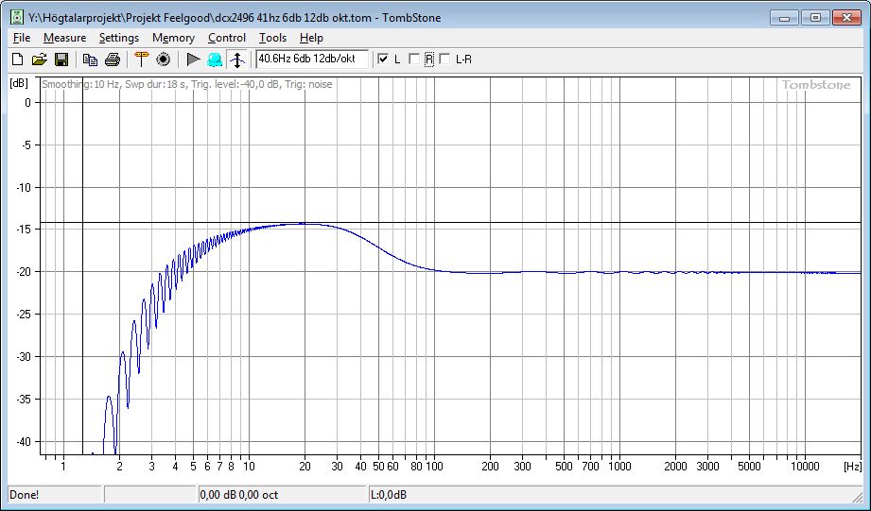This screenshot has width=871, height=511.
Task: Click the curve peak near 20 Hz
Action: coord(303,224)
